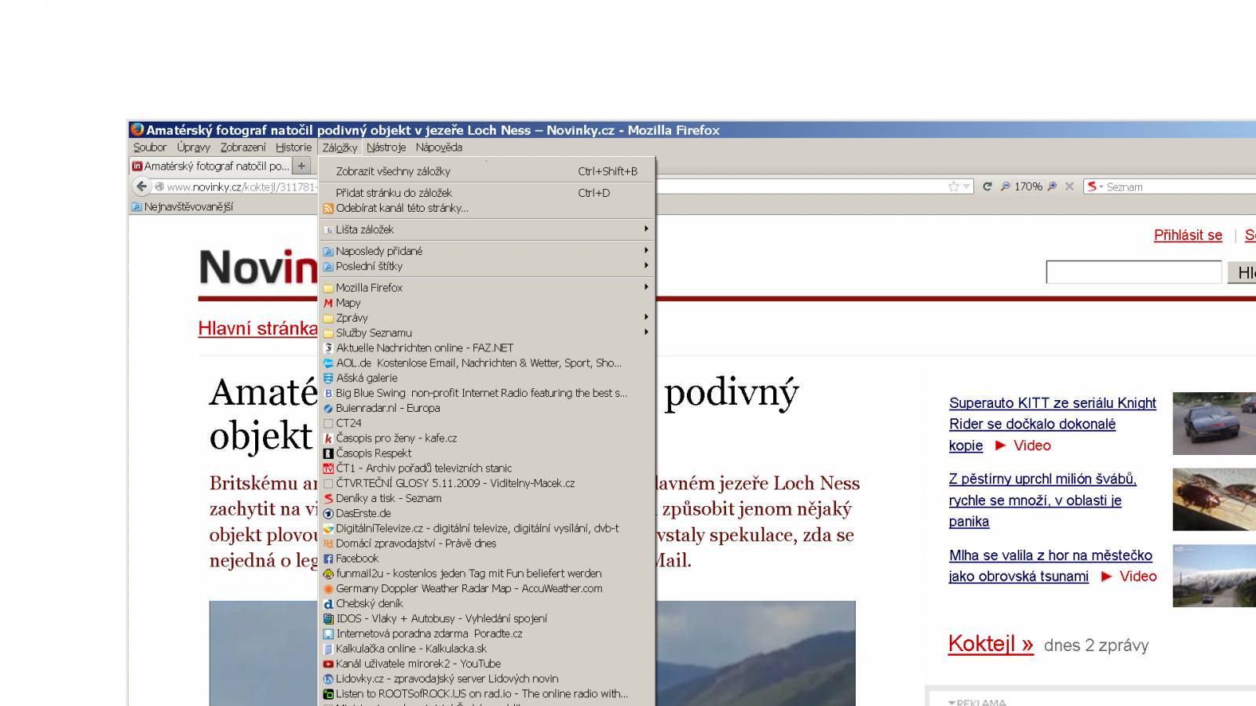Open the Mlha se valila z hor link
Image resolution: width=1256 pixels, height=706 pixels.
coord(1050,566)
